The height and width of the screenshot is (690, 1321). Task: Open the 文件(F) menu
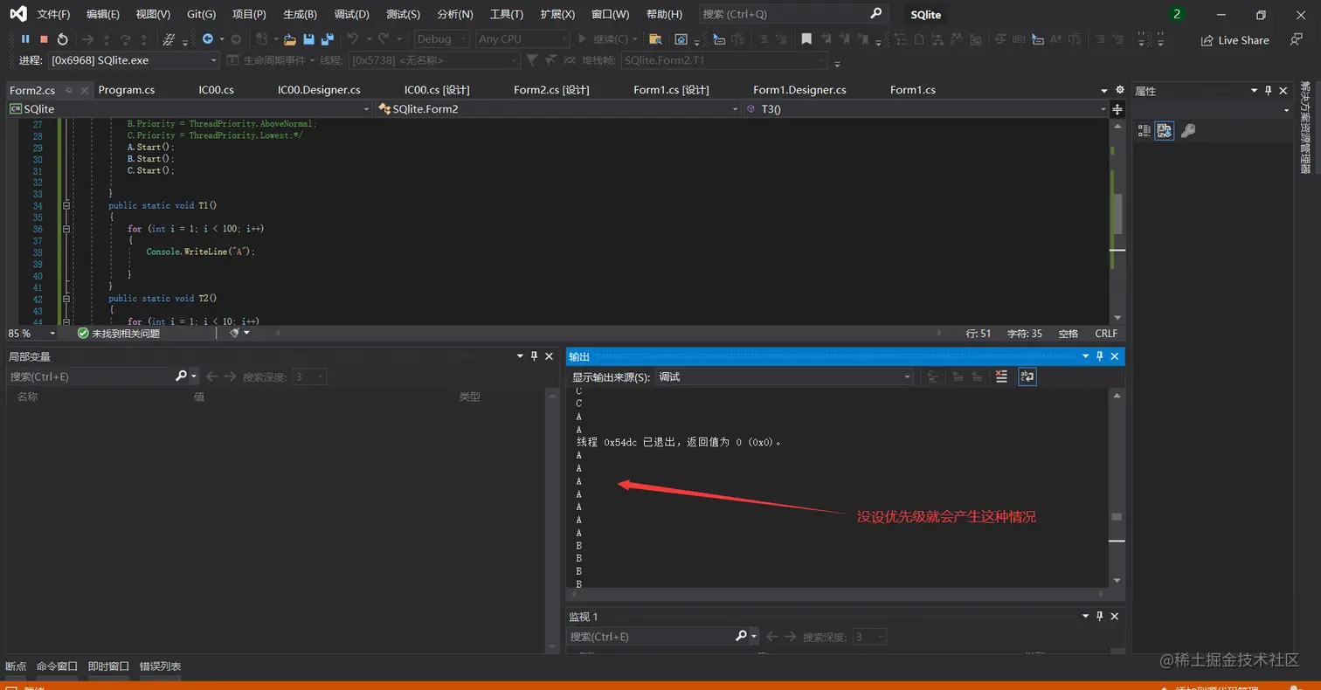click(x=53, y=14)
